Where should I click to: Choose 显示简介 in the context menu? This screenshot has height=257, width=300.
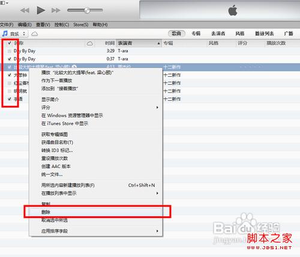tap(95, 99)
